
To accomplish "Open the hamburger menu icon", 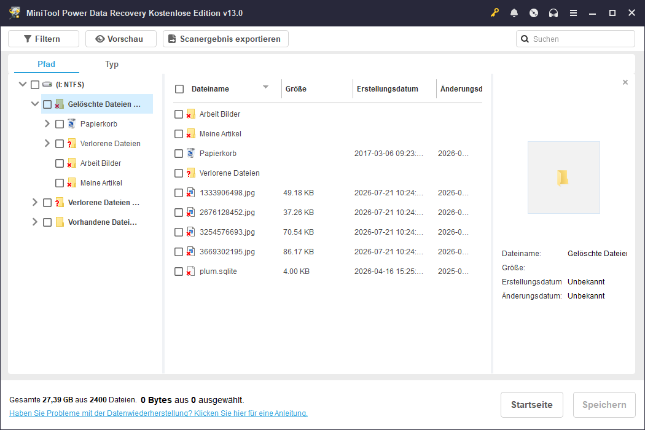I will [573, 13].
